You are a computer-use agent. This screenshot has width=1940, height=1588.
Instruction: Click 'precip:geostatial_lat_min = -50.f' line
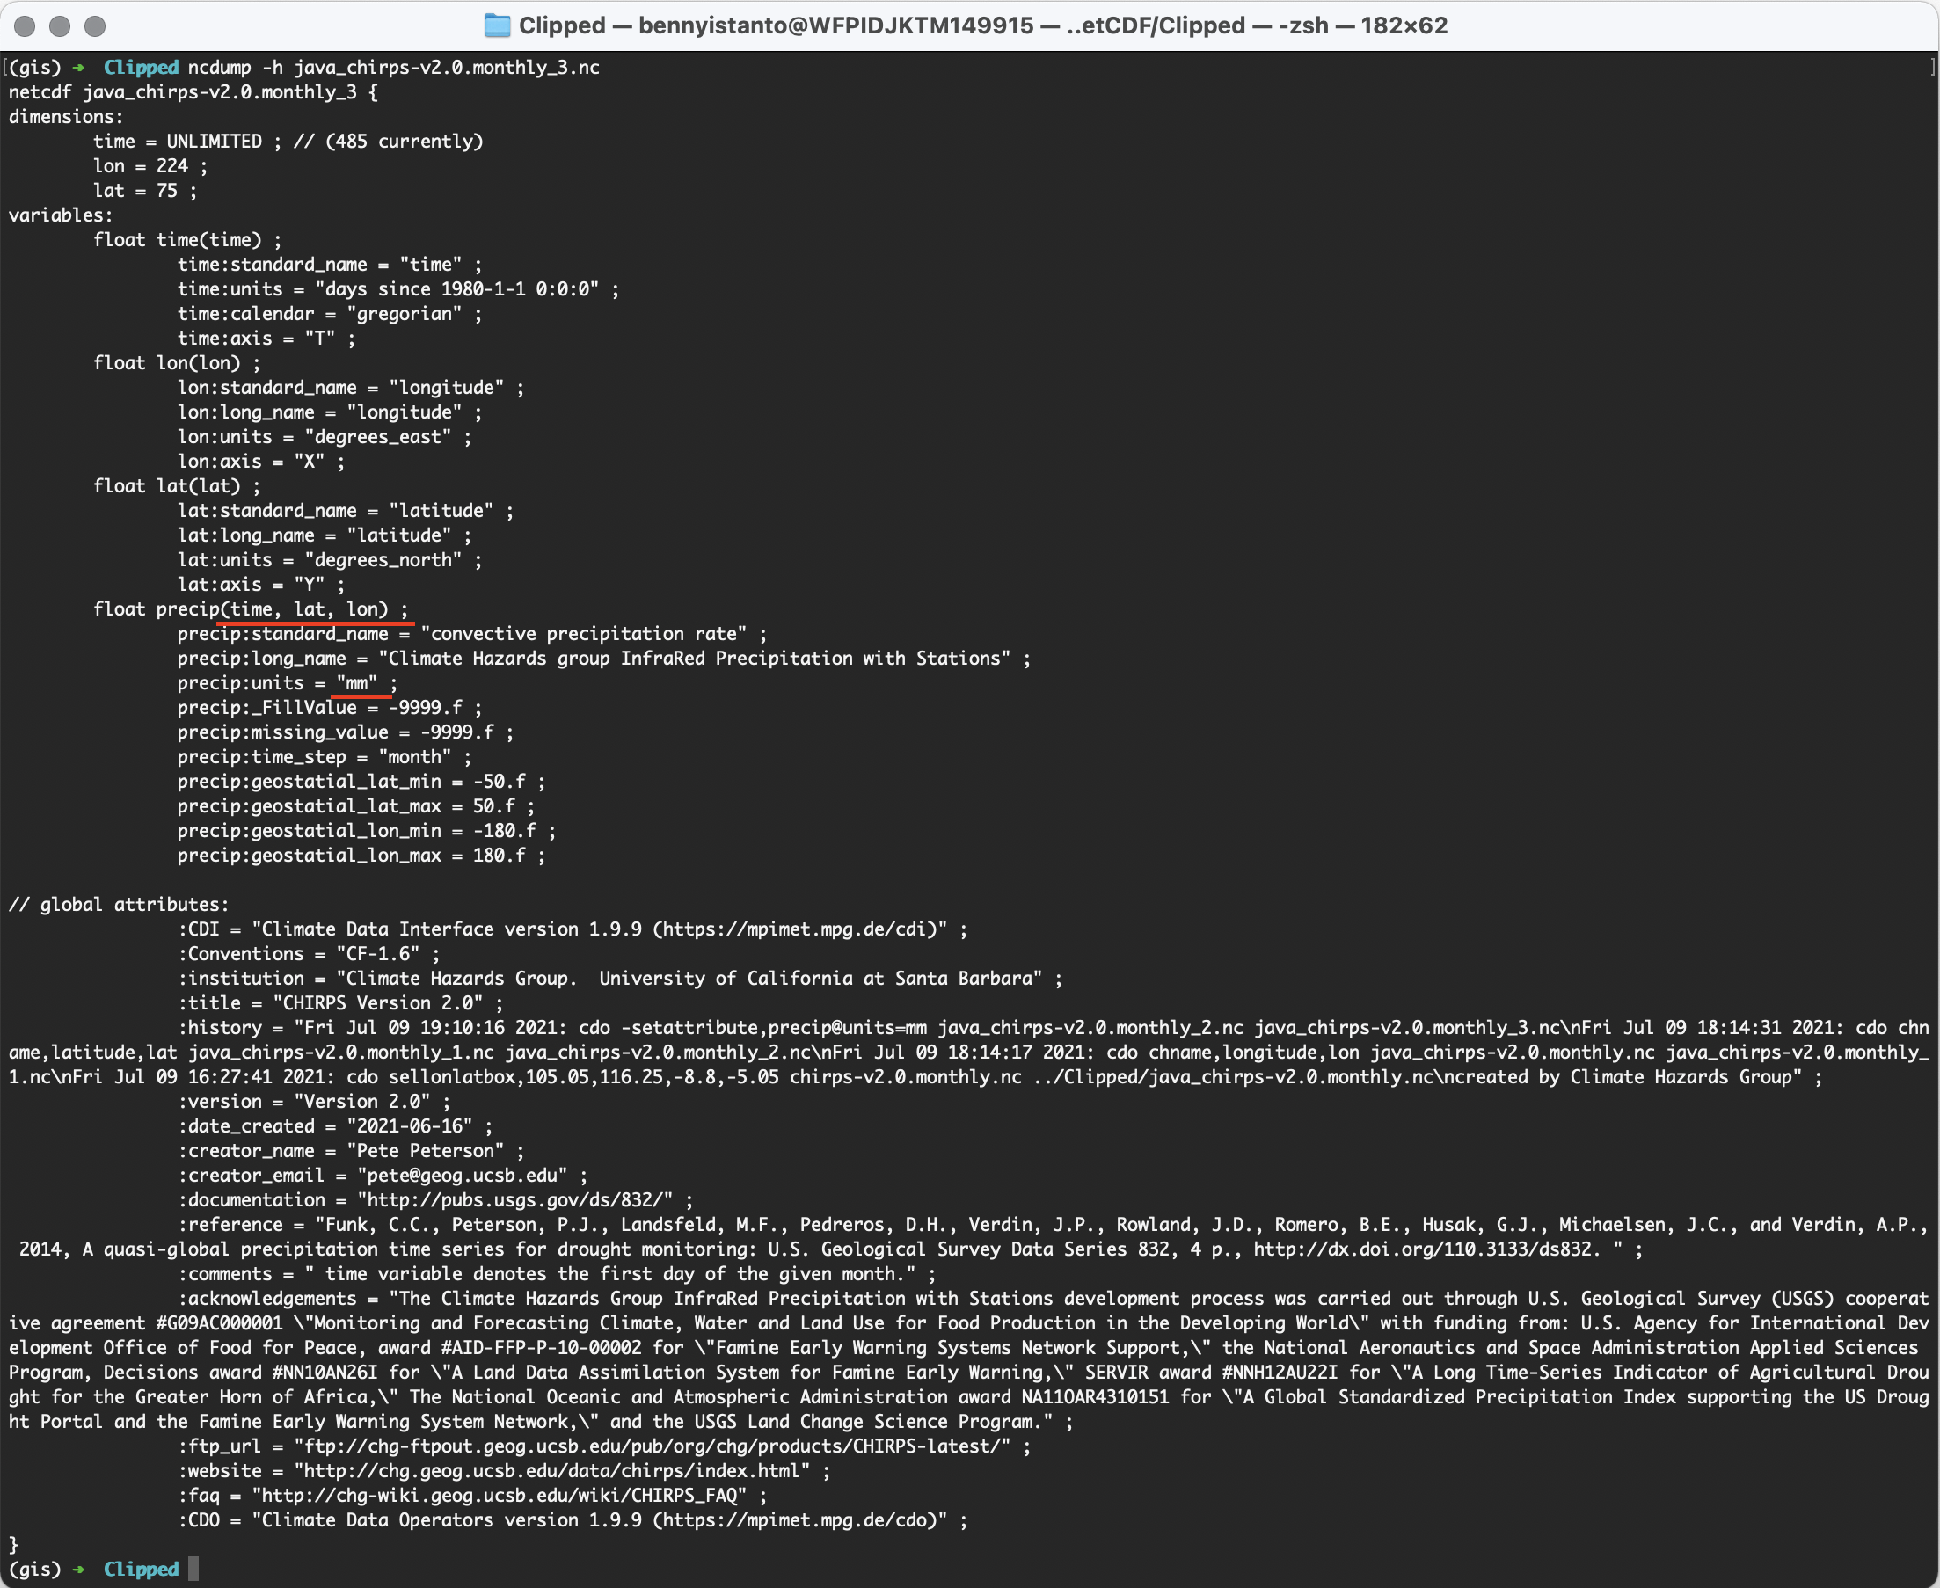361,783
